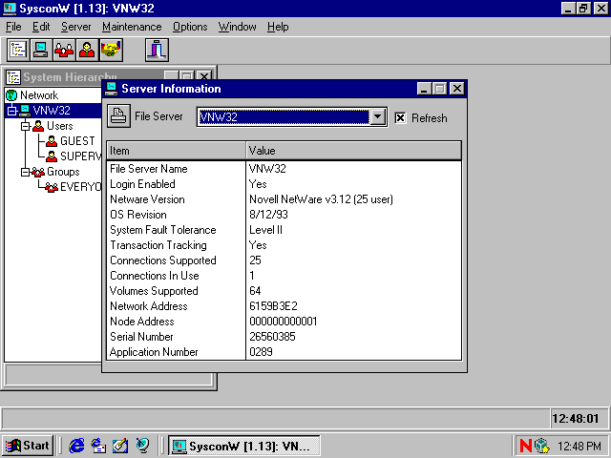Collapse the Groups tree branch
This screenshot has width=611, height=458.
tap(26, 172)
